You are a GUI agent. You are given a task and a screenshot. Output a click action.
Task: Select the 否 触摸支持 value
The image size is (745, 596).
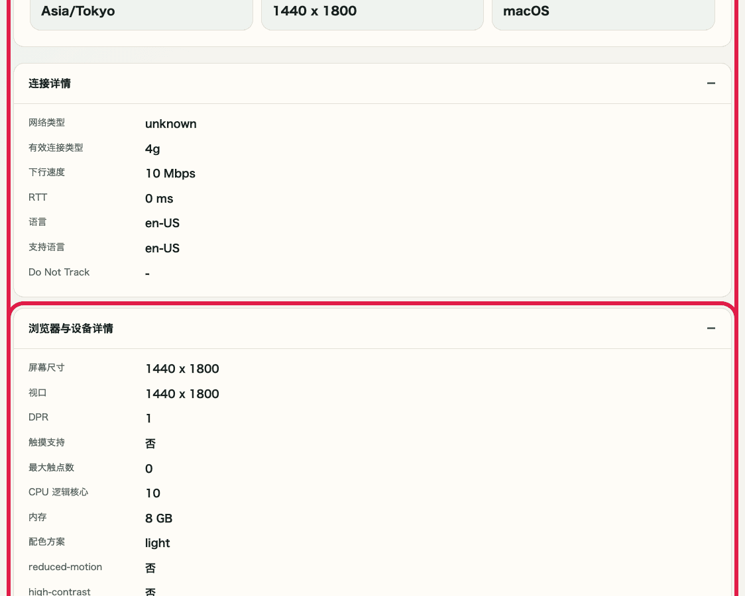click(150, 443)
